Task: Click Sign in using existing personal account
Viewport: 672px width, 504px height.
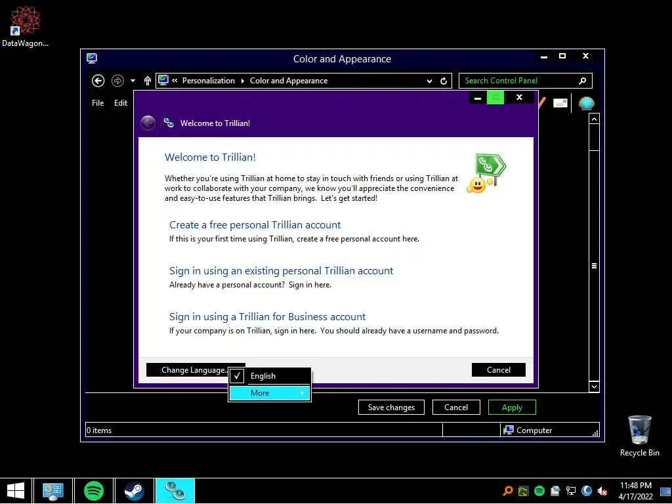Action: click(281, 271)
